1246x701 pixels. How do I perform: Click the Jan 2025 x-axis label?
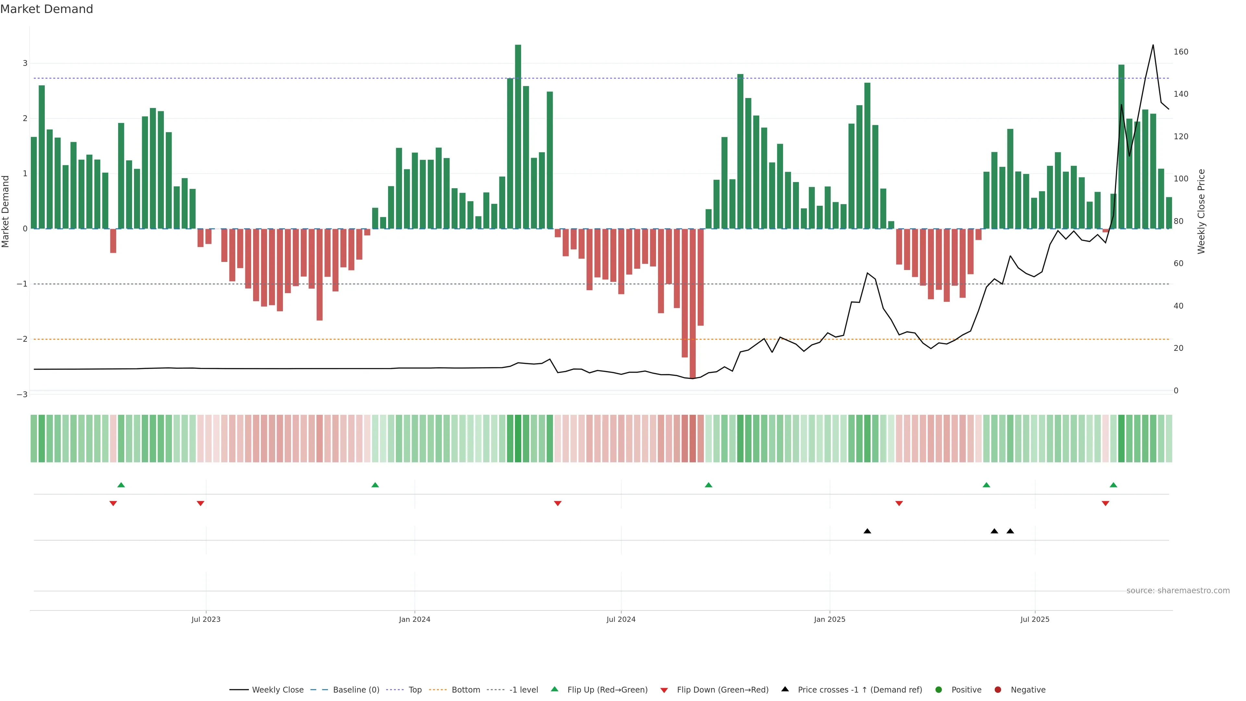pos(830,619)
